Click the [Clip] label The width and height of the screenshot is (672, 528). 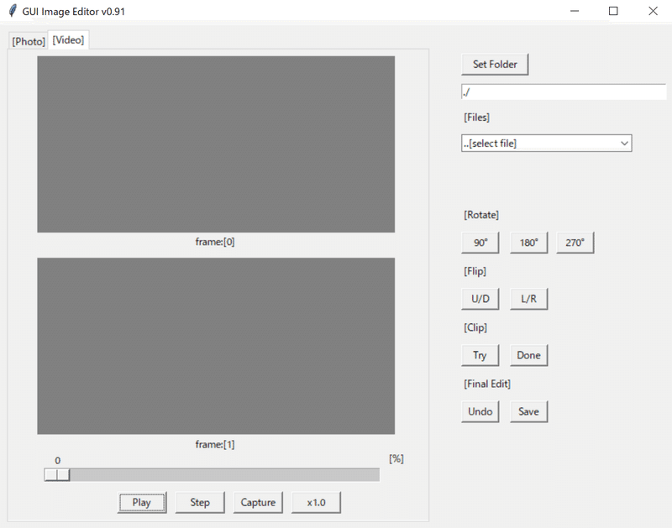pos(475,328)
